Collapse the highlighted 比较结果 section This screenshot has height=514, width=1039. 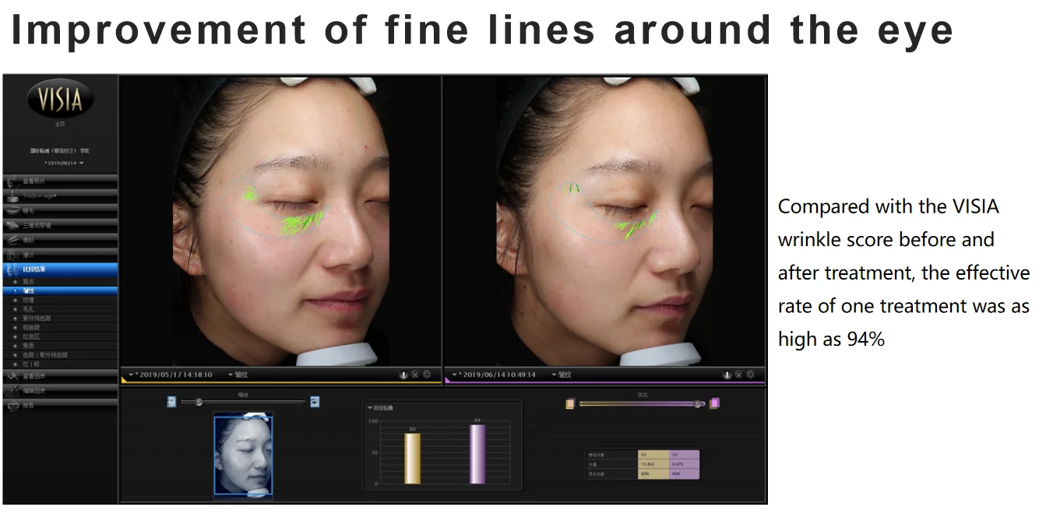click(60, 269)
